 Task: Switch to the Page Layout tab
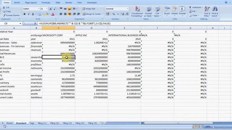[x=31, y=3]
